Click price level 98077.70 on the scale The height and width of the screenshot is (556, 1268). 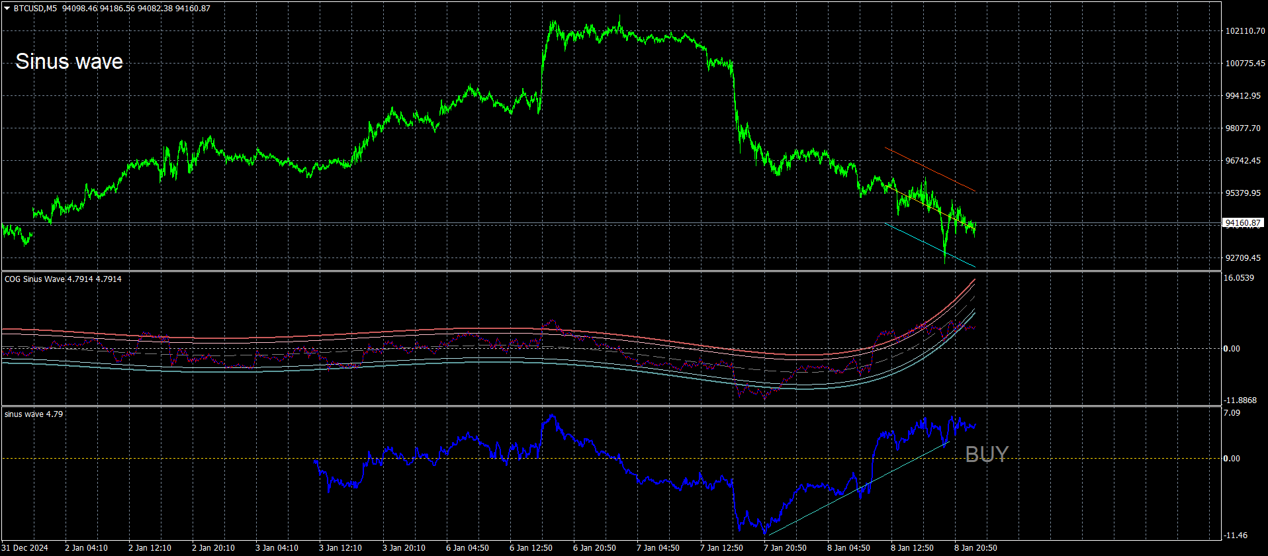coord(1244,128)
